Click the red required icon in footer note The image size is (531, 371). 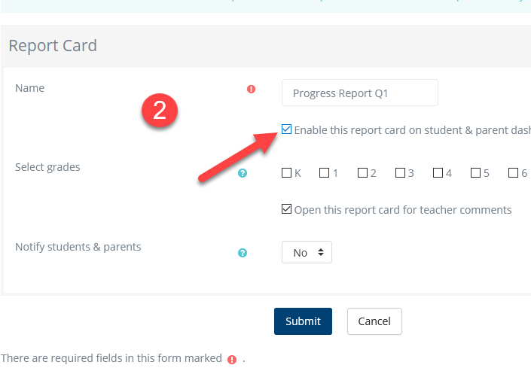(232, 360)
